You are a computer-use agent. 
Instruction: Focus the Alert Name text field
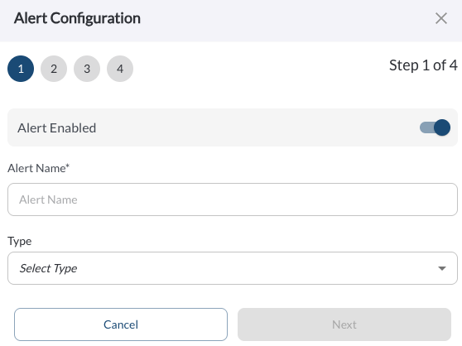(x=233, y=199)
